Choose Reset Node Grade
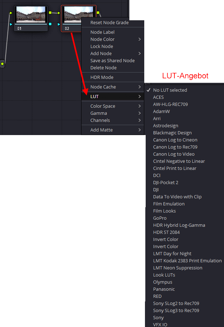Screen dimensions: 224x327 (x=113, y=22)
